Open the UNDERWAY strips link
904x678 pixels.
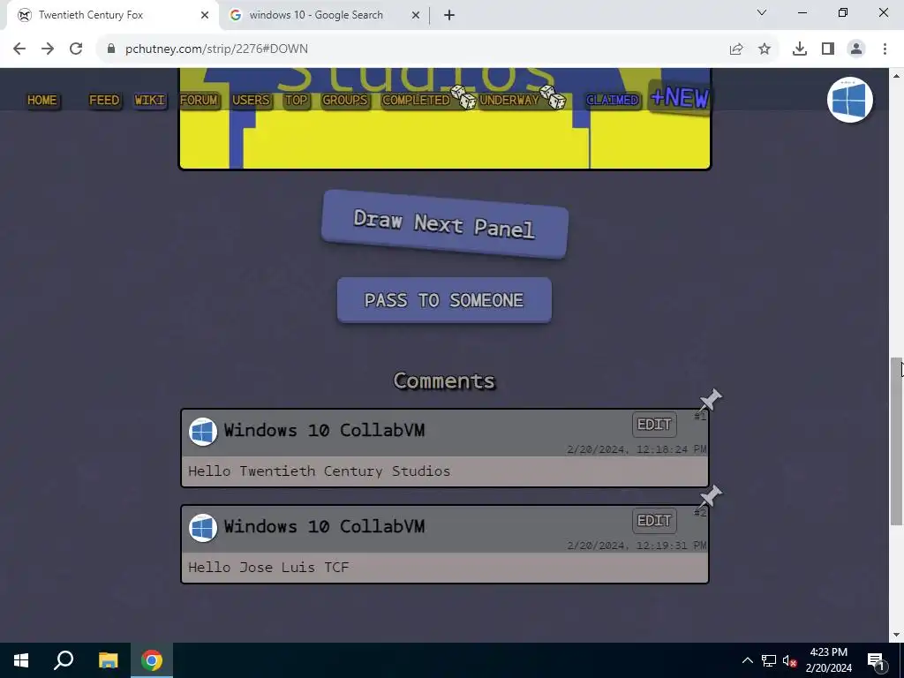point(509,101)
